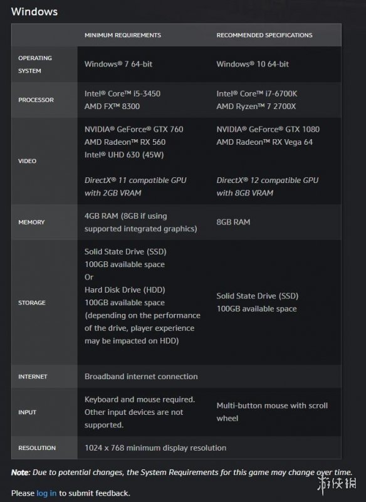Select the Recommended Specifications column header
Image resolution: width=366 pixels, height=502 pixels.
point(264,35)
